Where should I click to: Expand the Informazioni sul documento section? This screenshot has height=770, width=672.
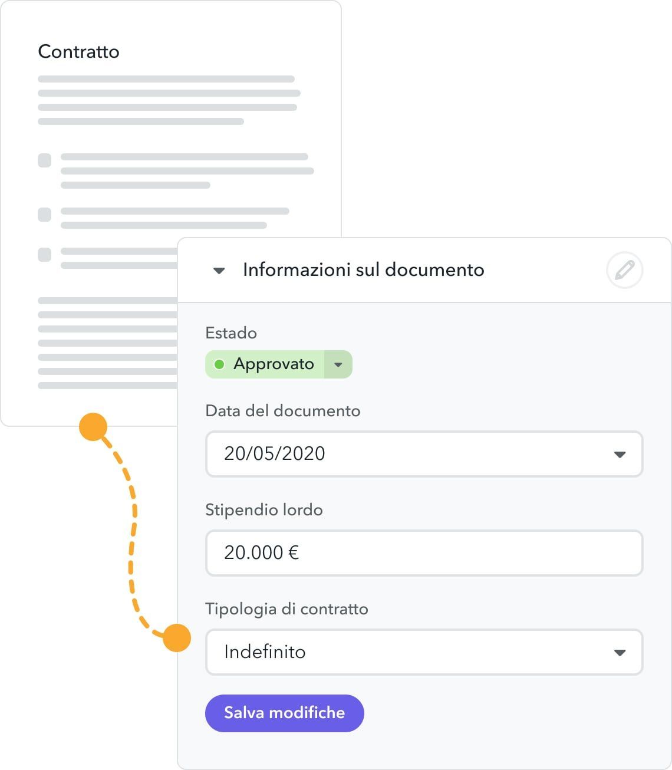[218, 271]
